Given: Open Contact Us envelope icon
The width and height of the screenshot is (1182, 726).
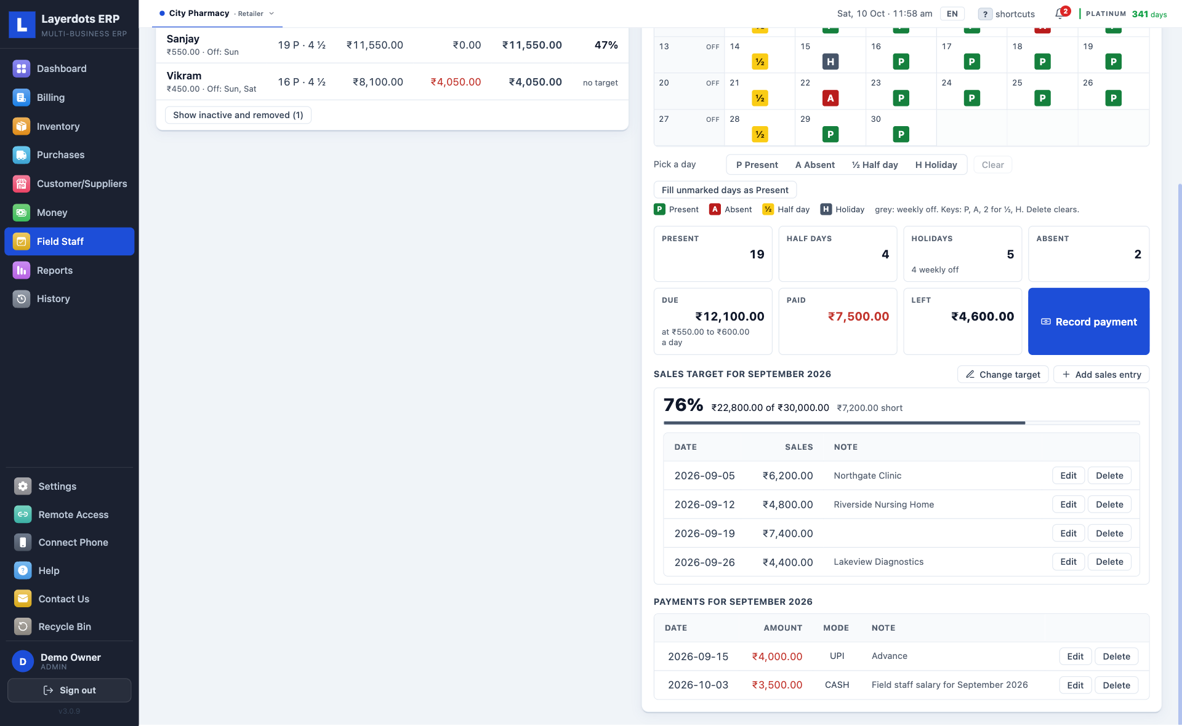Looking at the screenshot, I should coord(23,599).
